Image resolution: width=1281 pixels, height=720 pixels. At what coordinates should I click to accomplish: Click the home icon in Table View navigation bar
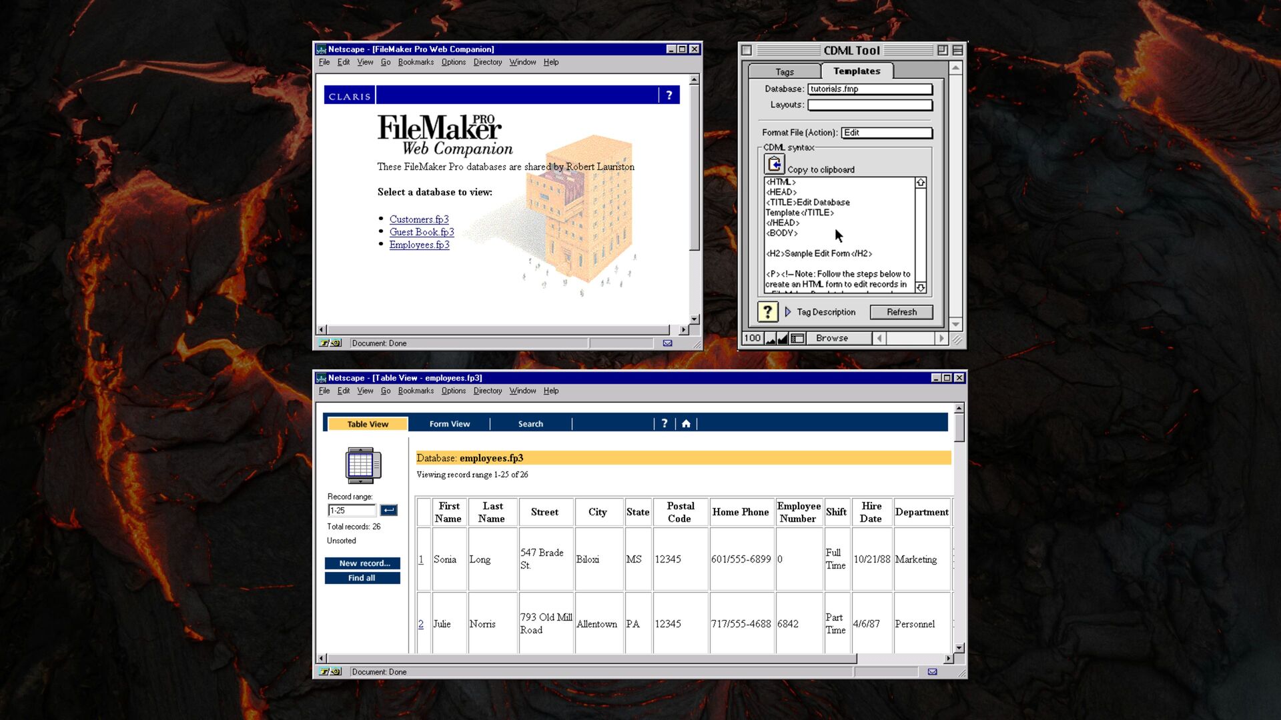coord(686,423)
